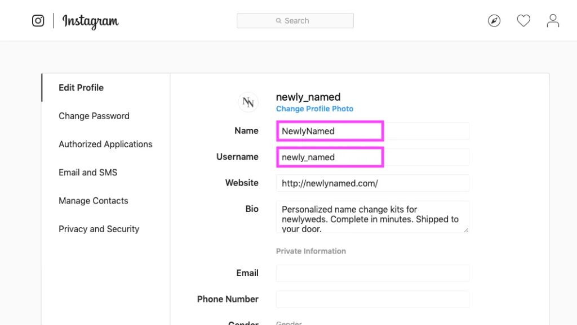The width and height of the screenshot is (577, 325).
Task: Open the Explore compass icon
Action: point(494,21)
